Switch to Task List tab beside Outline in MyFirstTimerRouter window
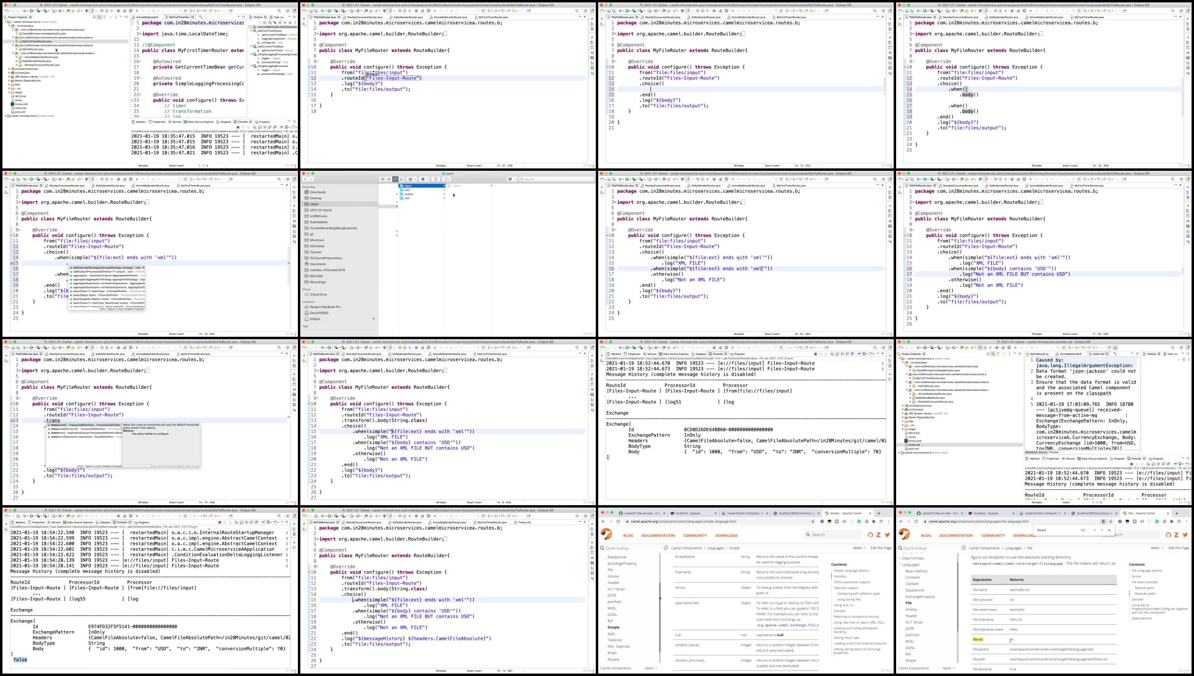1194x676 pixels. click(x=277, y=17)
